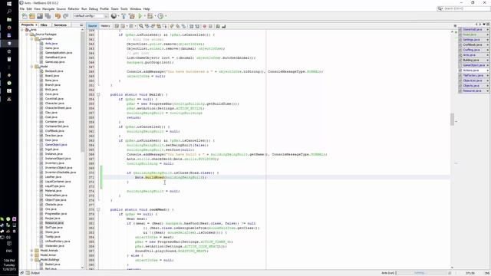Open the globe browser dropdown arrow
491x276 pixels.
118,16
